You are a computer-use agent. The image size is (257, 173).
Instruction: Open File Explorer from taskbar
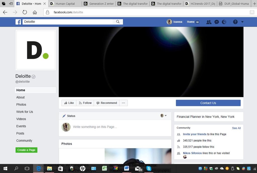point(49,168)
